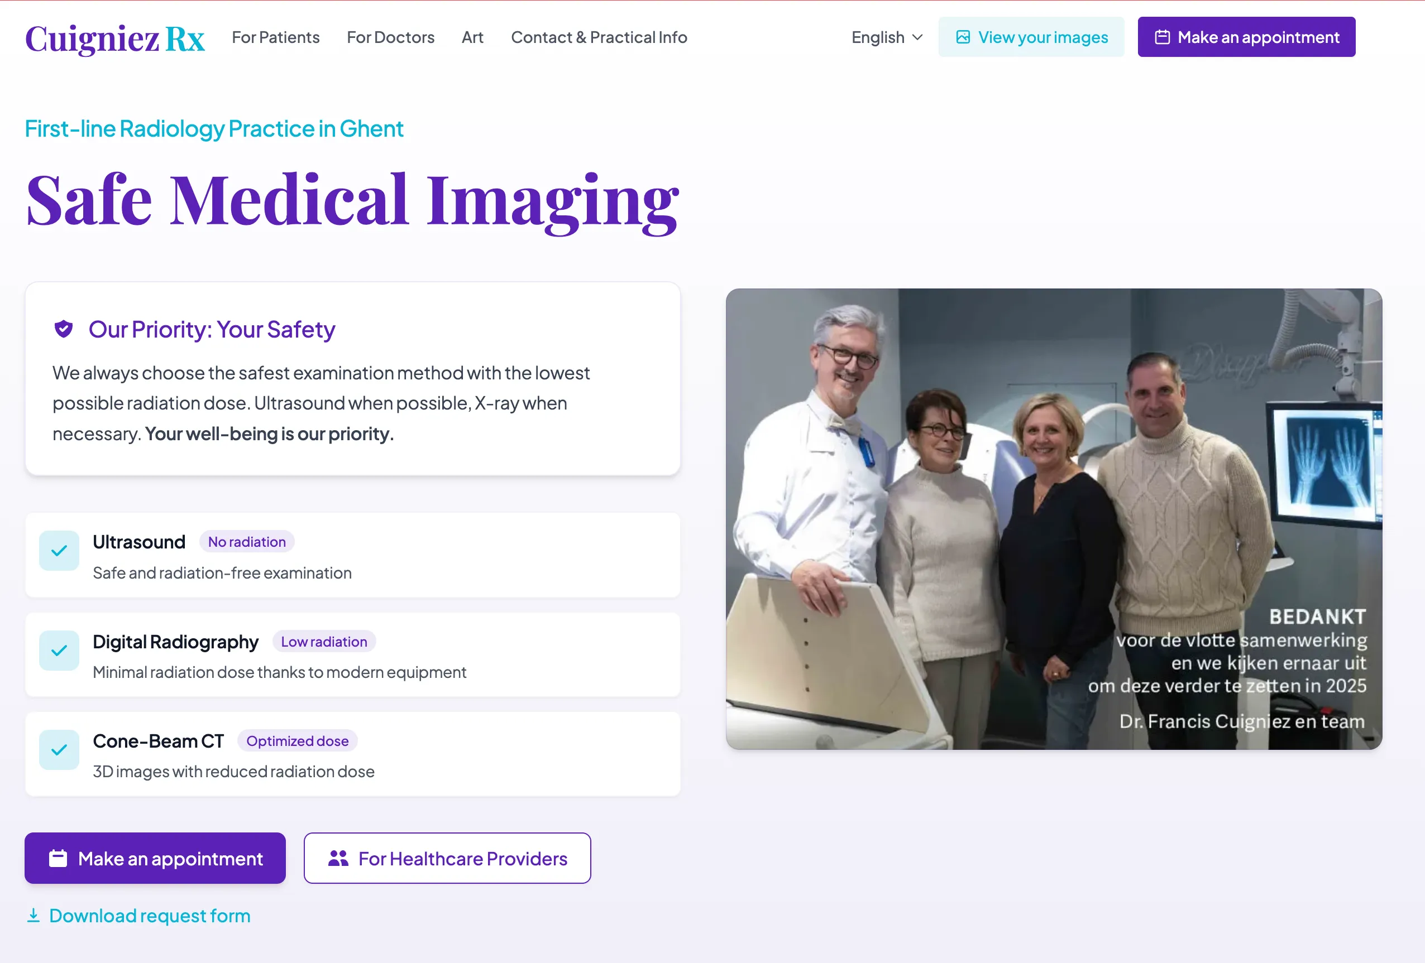Toggle the Cone-Beam CT checkmark box
This screenshot has height=963, width=1425.
[x=59, y=749]
